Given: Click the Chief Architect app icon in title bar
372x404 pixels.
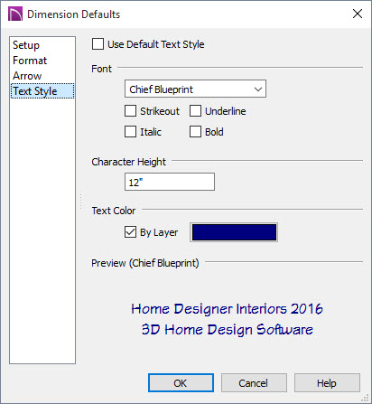Looking at the screenshot, I should click(15, 14).
